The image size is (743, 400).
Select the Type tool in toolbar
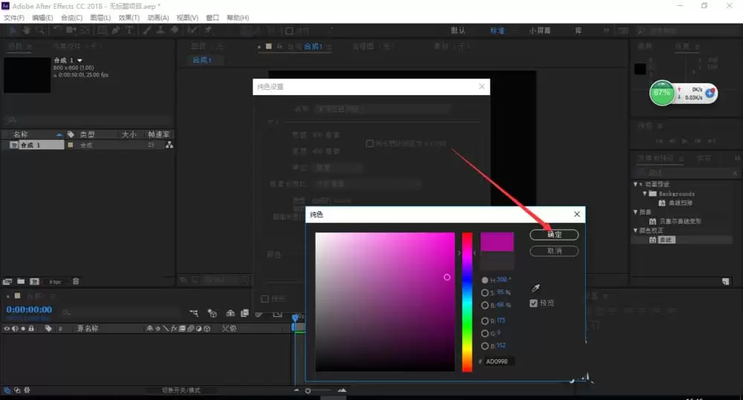[129, 30]
